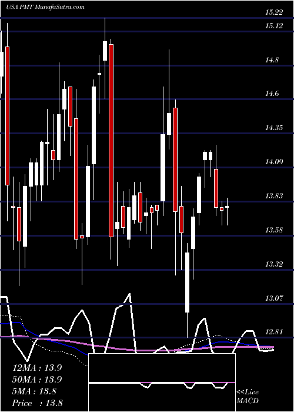Click the 14.35 price axis label
Image resolution: width=294 pixels, height=412 pixels.
[x=274, y=128]
